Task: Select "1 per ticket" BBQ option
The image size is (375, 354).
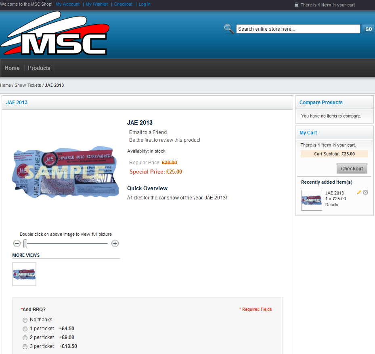Action: (x=25, y=329)
